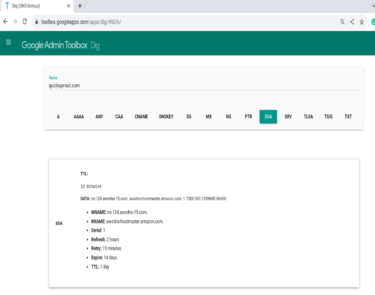Click the share page icon
This screenshot has height=295, width=375.
click(352, 22)
